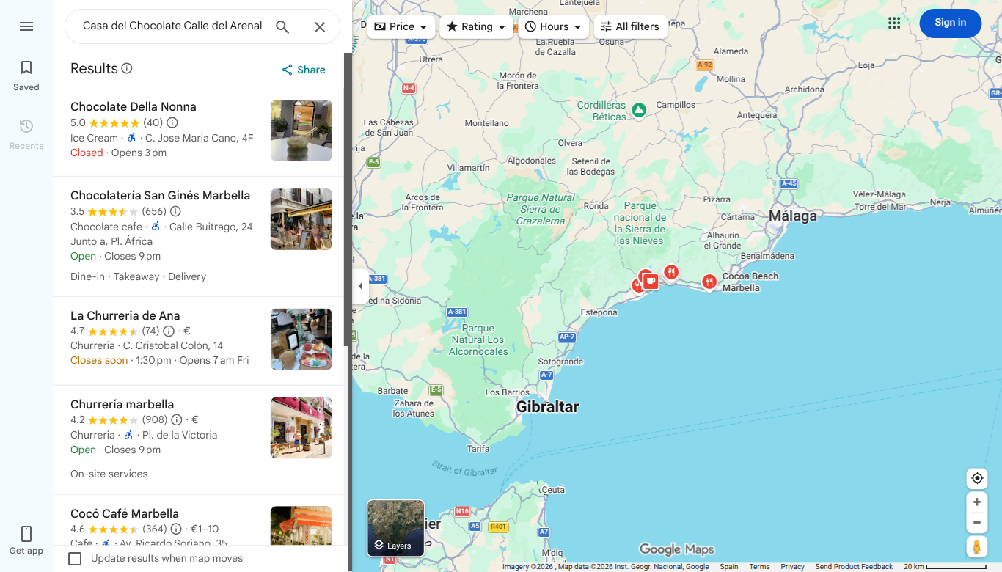Click Cordilleras Béticas green park marker
Viewport: 1002px width, 572px height.
pos(639,110)
